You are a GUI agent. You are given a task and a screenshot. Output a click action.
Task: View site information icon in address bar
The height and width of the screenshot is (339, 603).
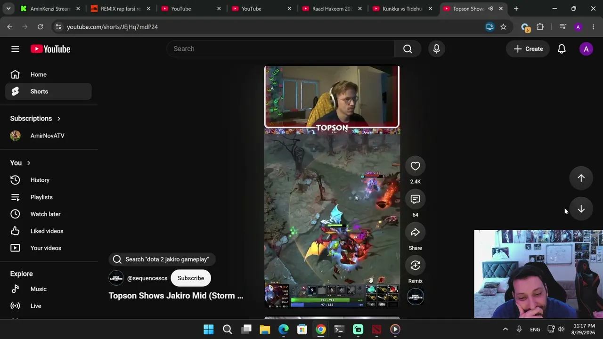(58, 27)
